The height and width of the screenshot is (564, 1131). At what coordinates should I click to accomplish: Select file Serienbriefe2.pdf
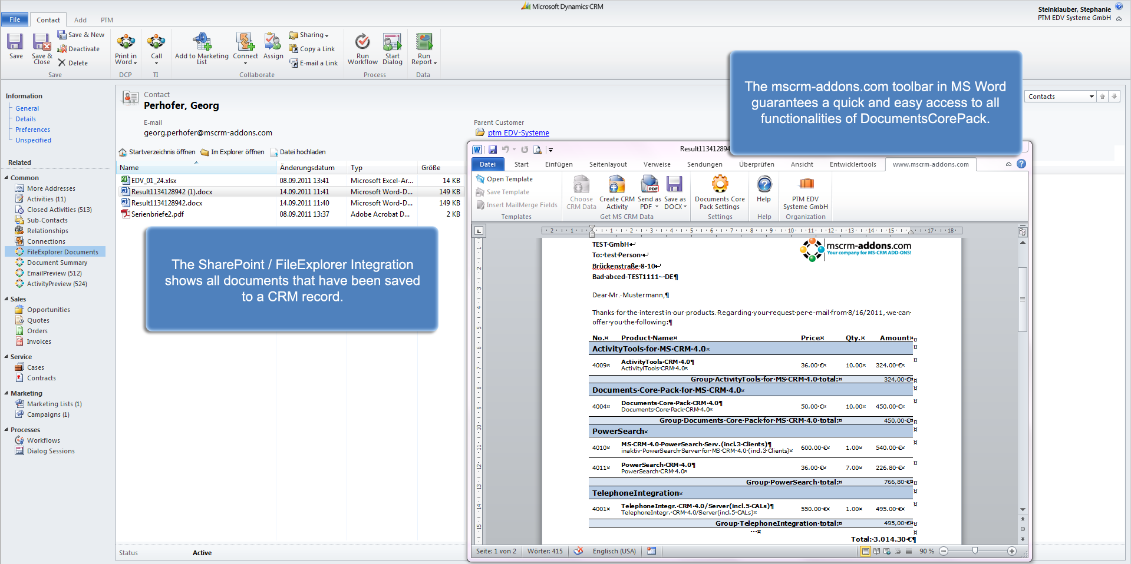[157, 214]
